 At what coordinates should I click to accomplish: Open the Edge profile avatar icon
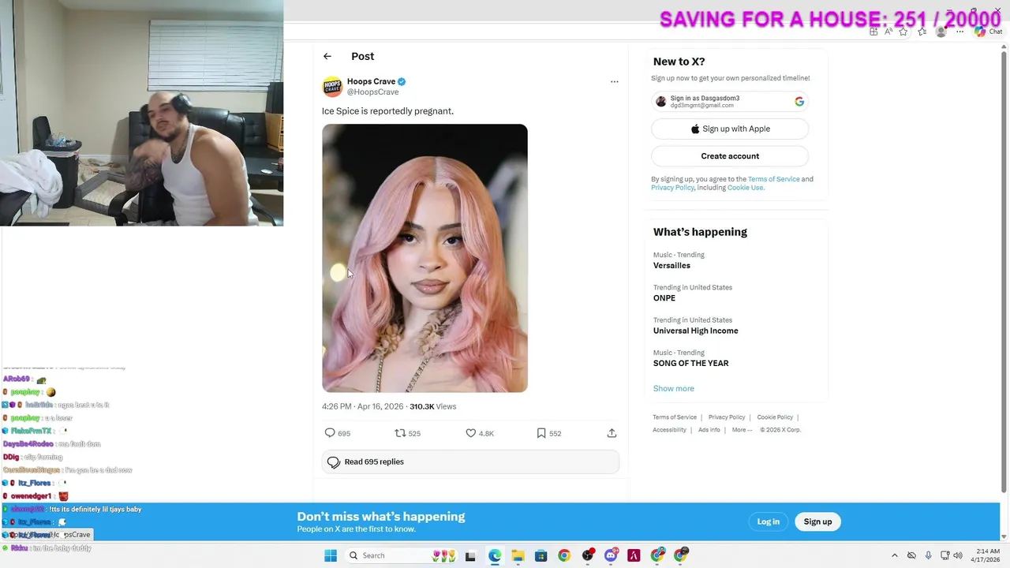[x=941, y=32]
